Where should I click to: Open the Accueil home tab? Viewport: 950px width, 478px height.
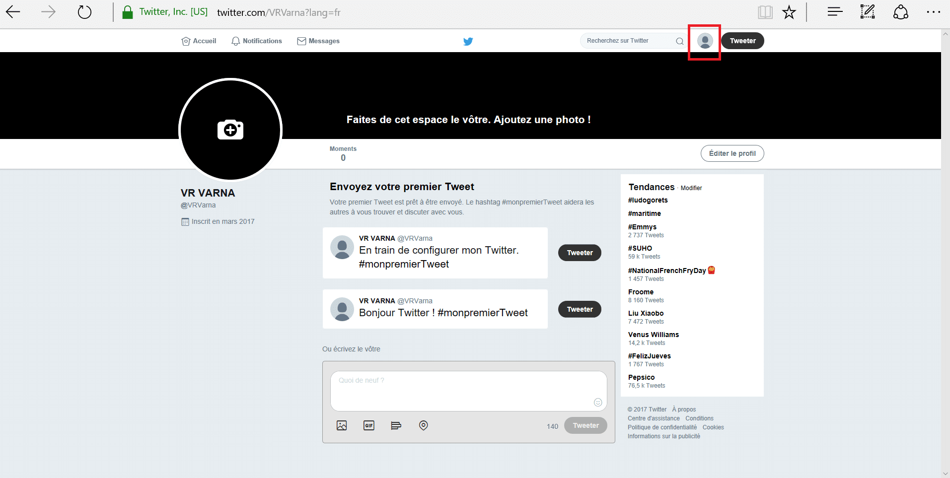pos(199,41)
